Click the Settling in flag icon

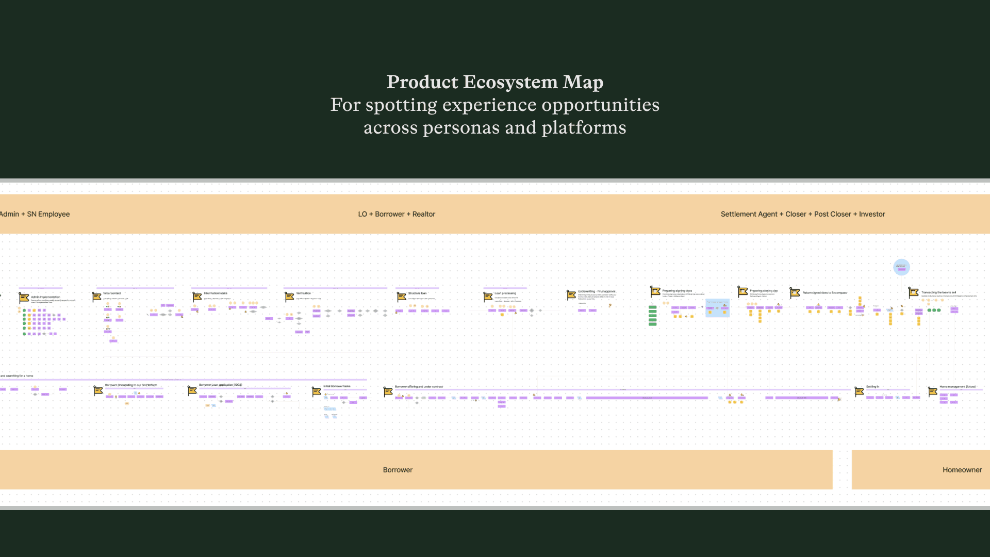859,392
